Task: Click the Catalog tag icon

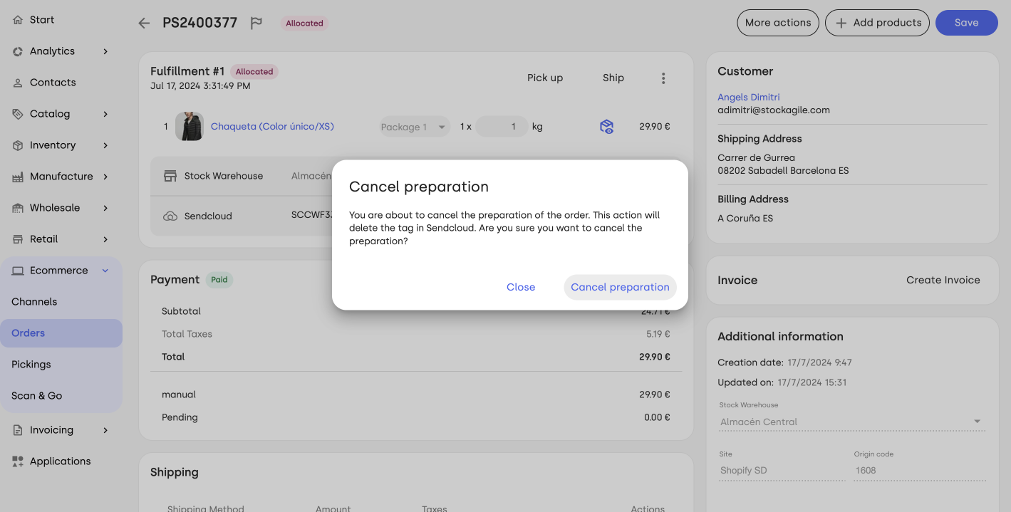Action: pyautogui.click(x=18, y=114)
